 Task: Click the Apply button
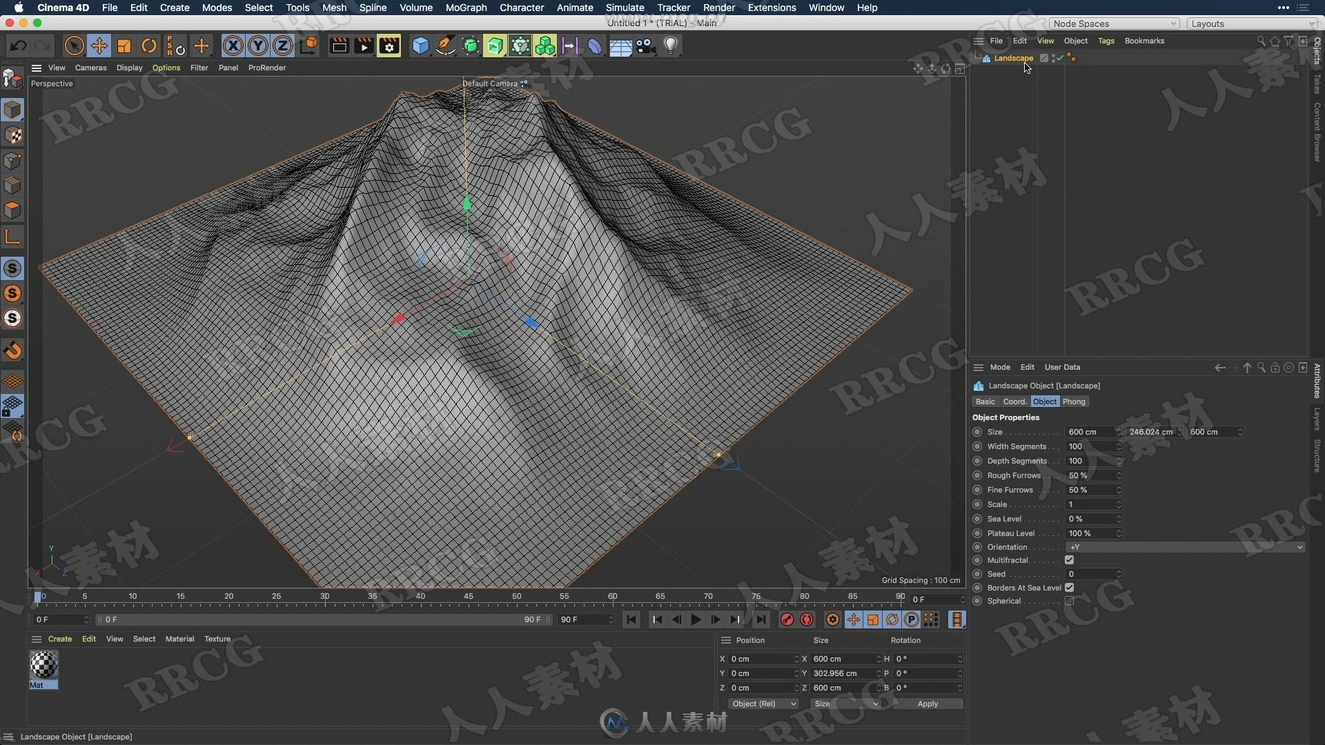927,704
